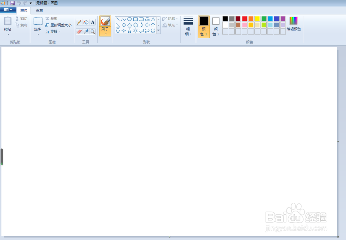Screen dimensions: 346x240
Task: Select the Pencil tool
Action: 79,22
